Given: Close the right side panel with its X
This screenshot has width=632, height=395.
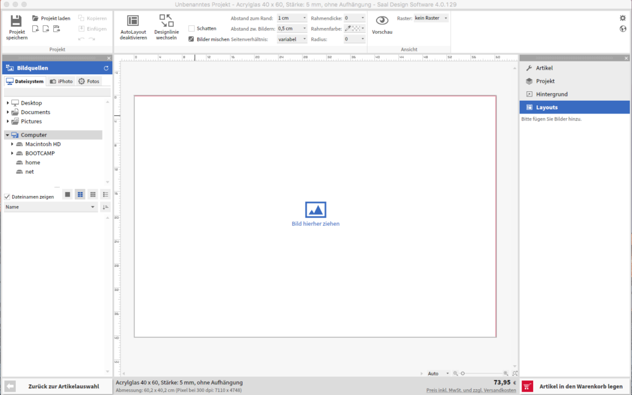Looking at the screenshot, I should tap(626, 59).
